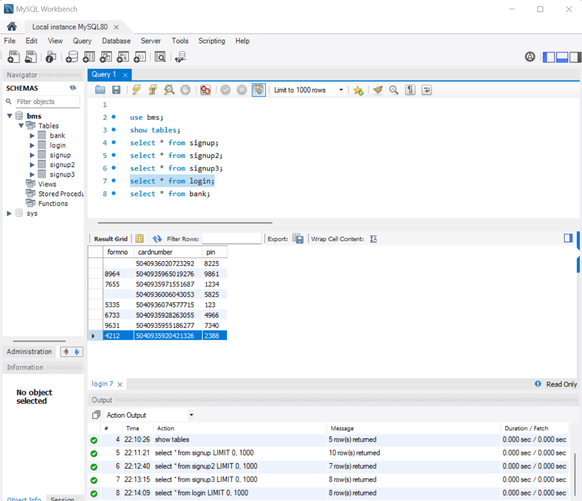Save the script with floppy disk icon

(x=116, y=90)
